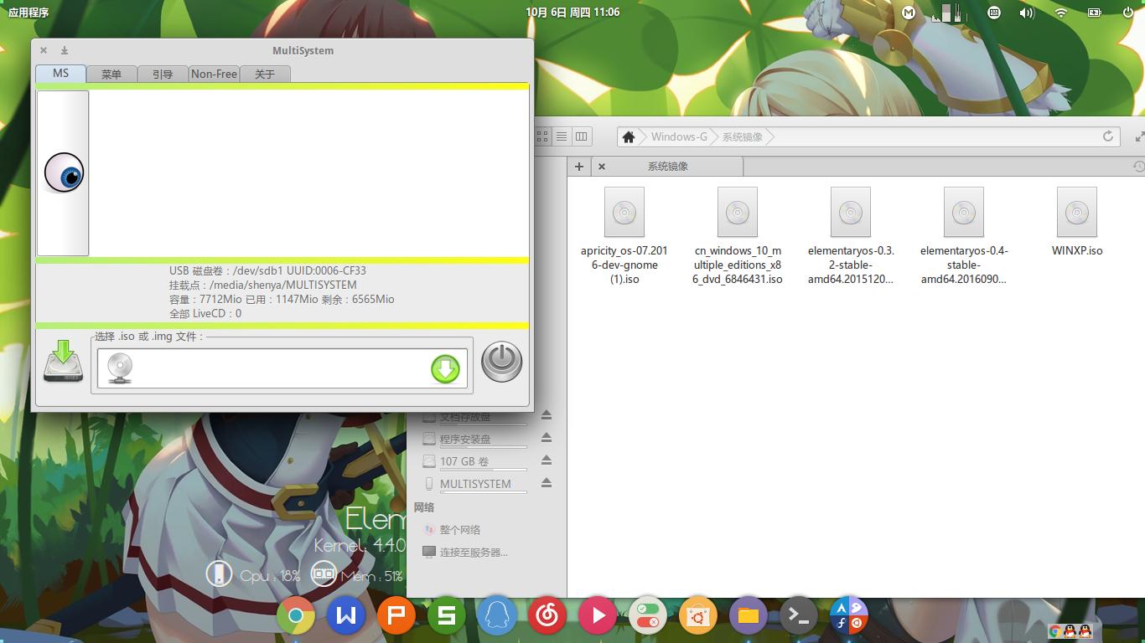The height and width of the screenshot is (643, 1145).
Task: Click Windows-G breadcrumb in path bar
Action: (679, 136)
